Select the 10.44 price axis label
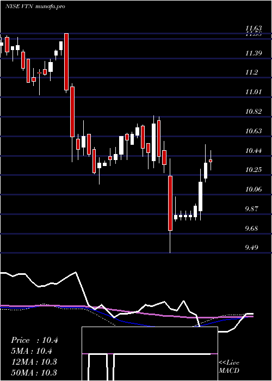272x381 pixels. [x=254, y=151]
